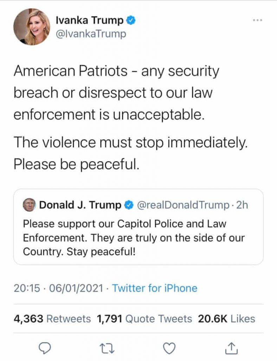
Task: View the 4,363 Retweets list
Action: click(x=52, y=319)
